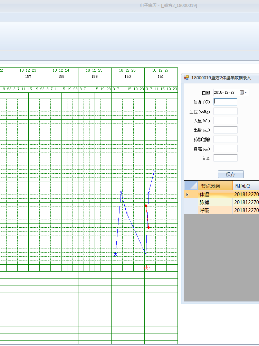Screen dimensions: 259x346
Task: Click the row header of the 脉搏 row
Action: tap(191, 202)
